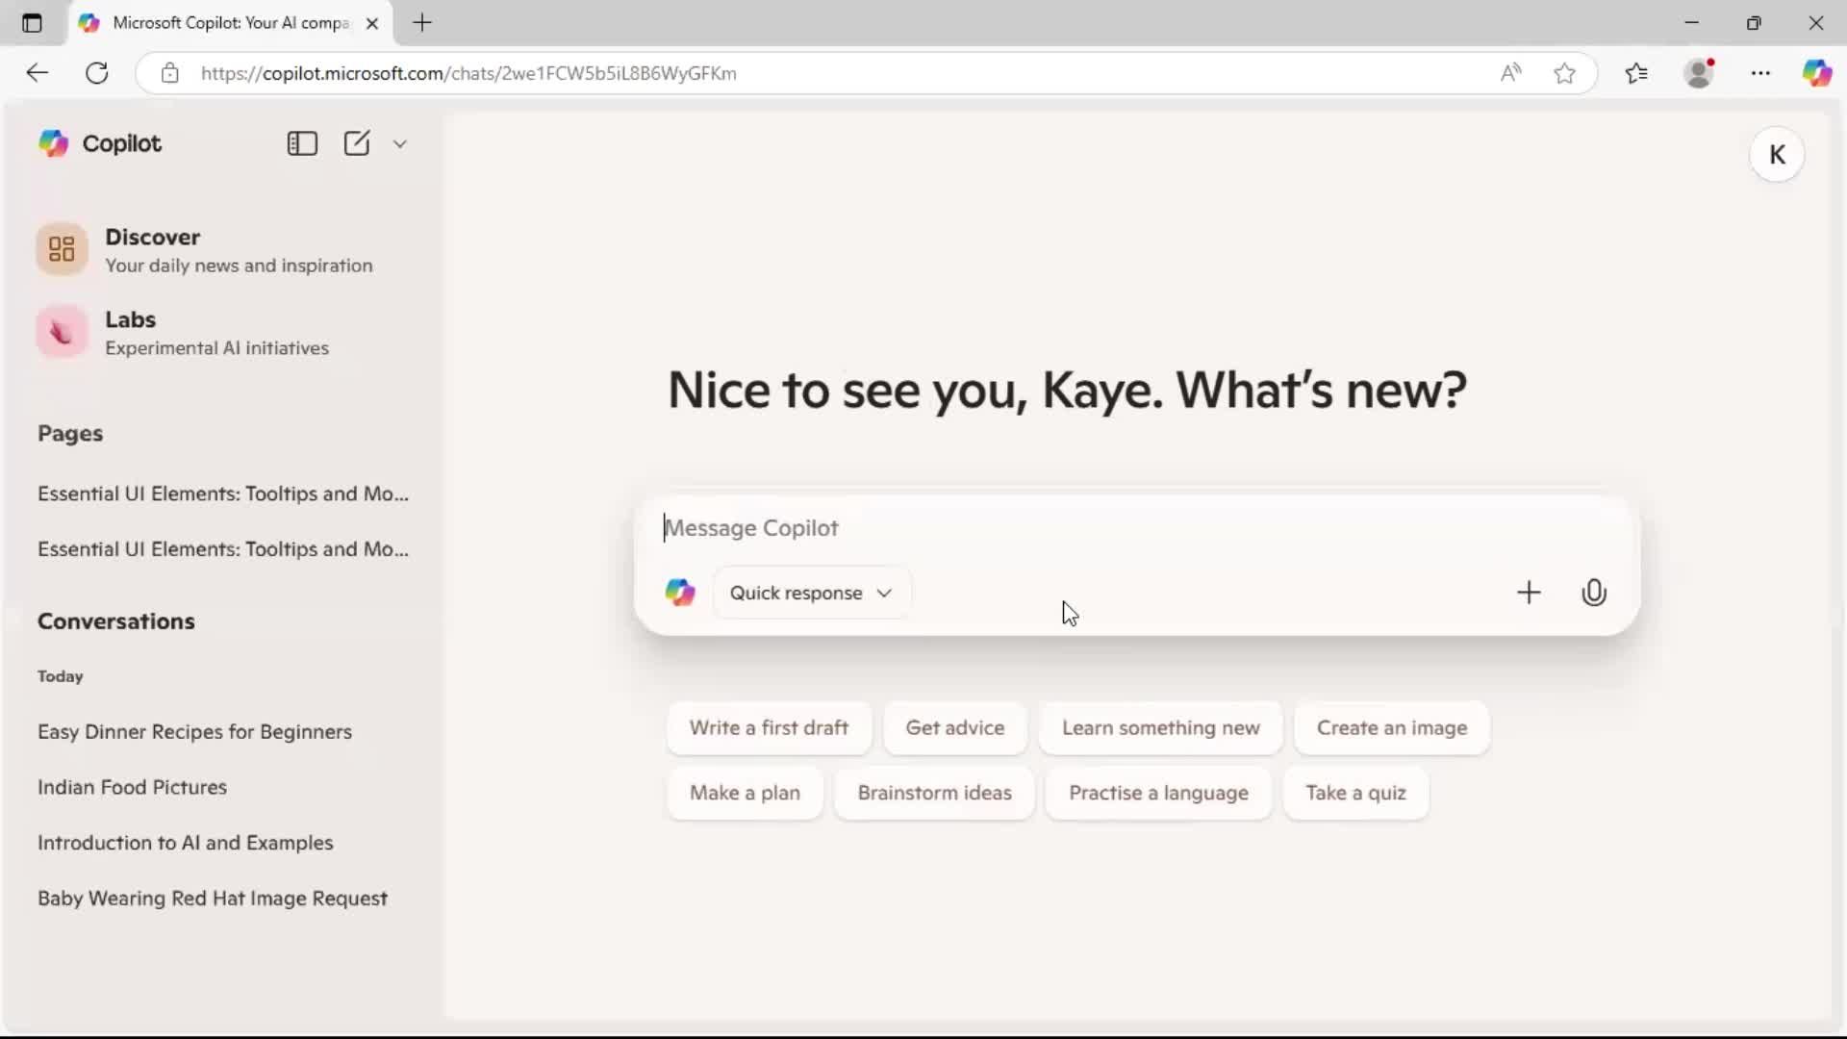The image size is (1847, 1039).
Task: Click the Message Copilot input field
Action: pos(1135,528)
